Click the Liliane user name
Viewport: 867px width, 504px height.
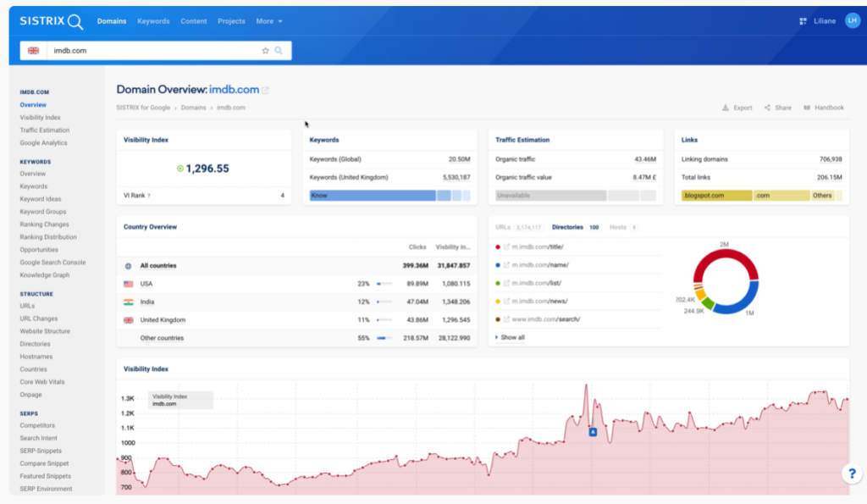(x=825, y=21)
